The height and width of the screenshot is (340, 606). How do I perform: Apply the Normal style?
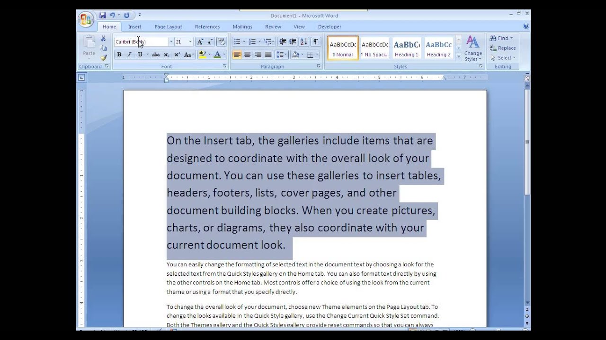pyautogui.click(x=342, y=48)
